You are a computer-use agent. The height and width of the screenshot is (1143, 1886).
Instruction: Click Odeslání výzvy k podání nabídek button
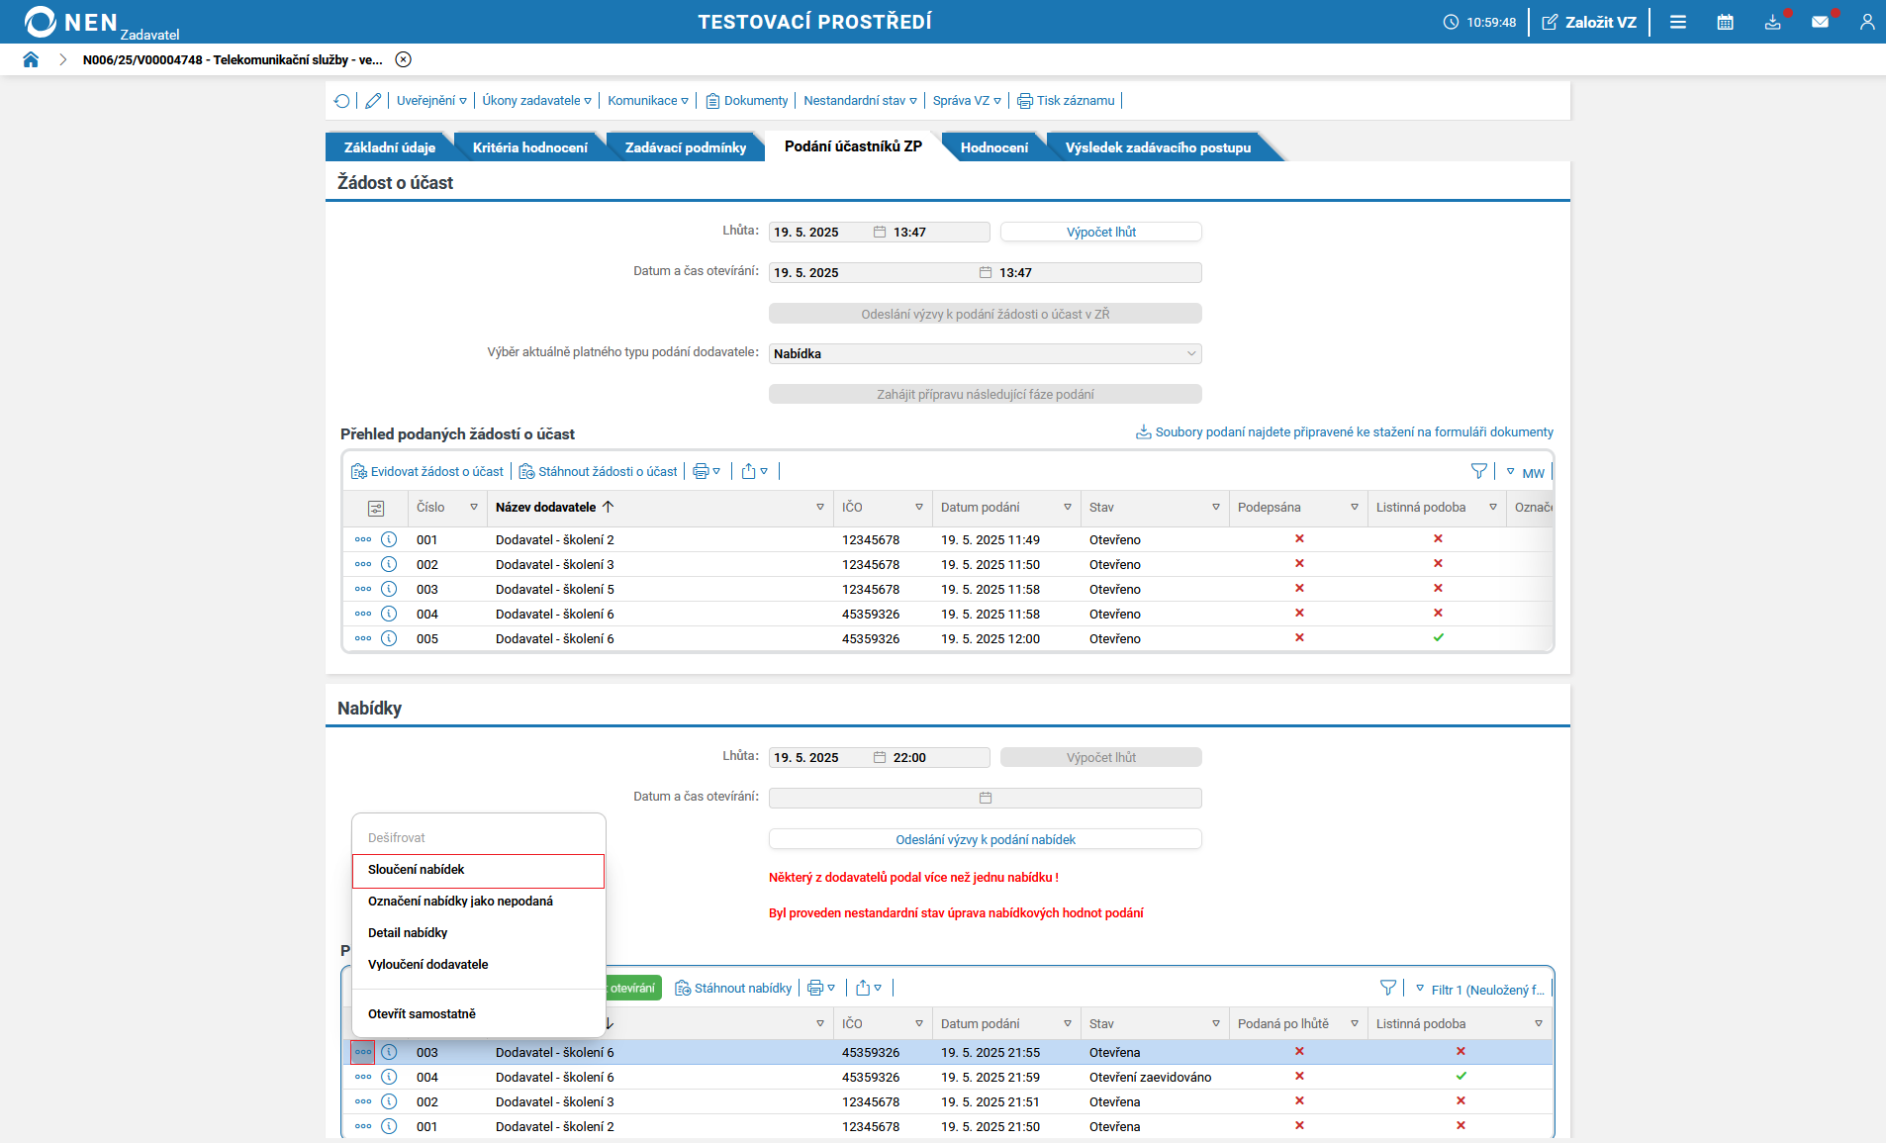[985, 839]
